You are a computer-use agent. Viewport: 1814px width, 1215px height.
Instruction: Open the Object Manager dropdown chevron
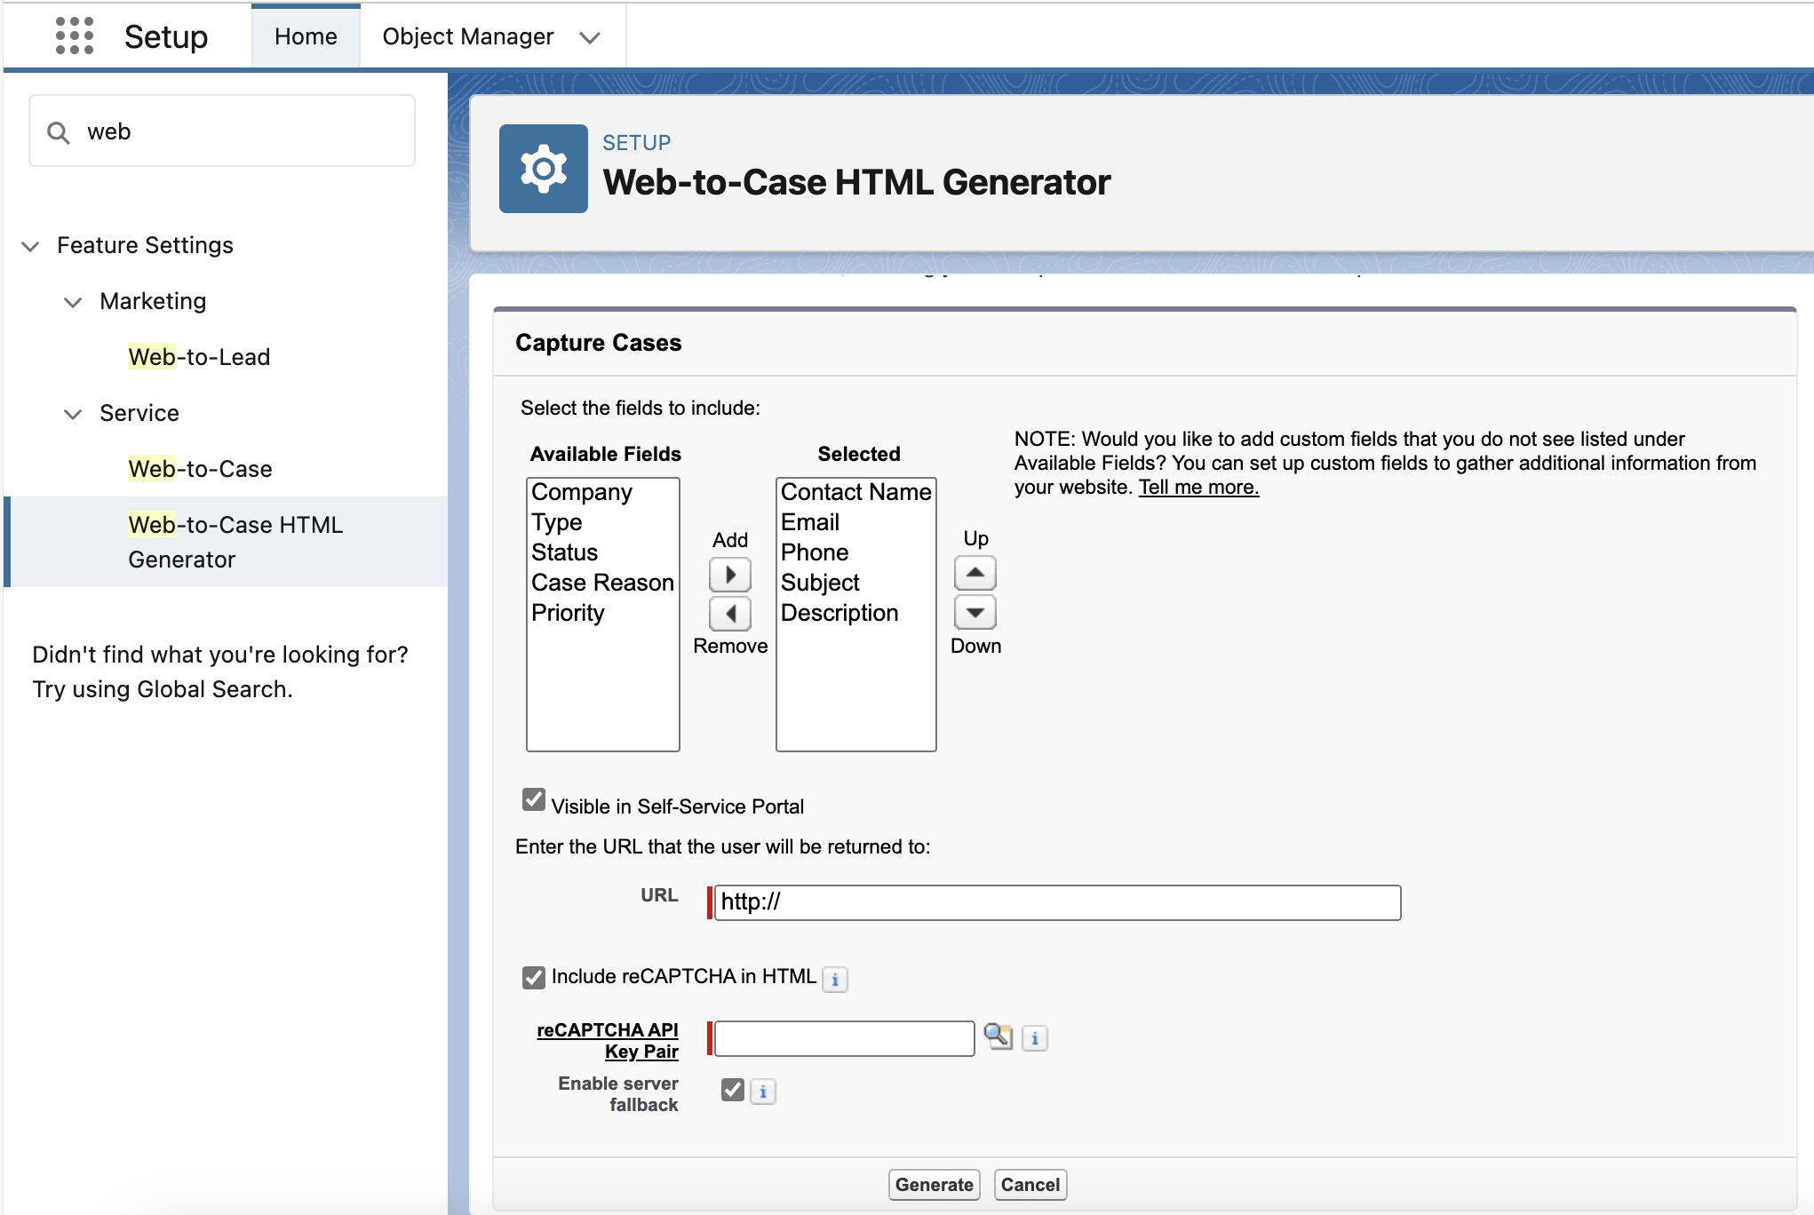tap(590, 37)
